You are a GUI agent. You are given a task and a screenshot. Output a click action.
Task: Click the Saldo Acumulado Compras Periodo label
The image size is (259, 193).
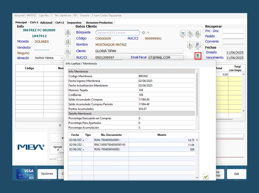(91, 104)
